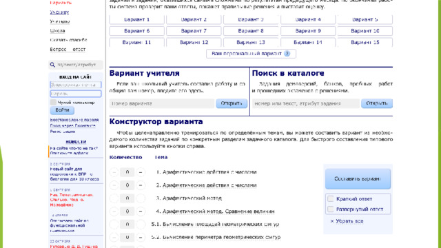The width and height of the screenshot is (441, 248).
Task: Toggle Краткий ответ checkbox
Action: 331,199
